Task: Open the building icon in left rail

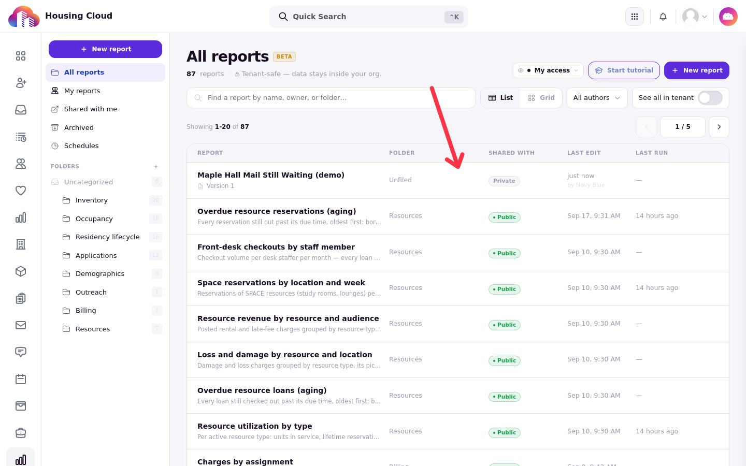Action: [21, 244]
